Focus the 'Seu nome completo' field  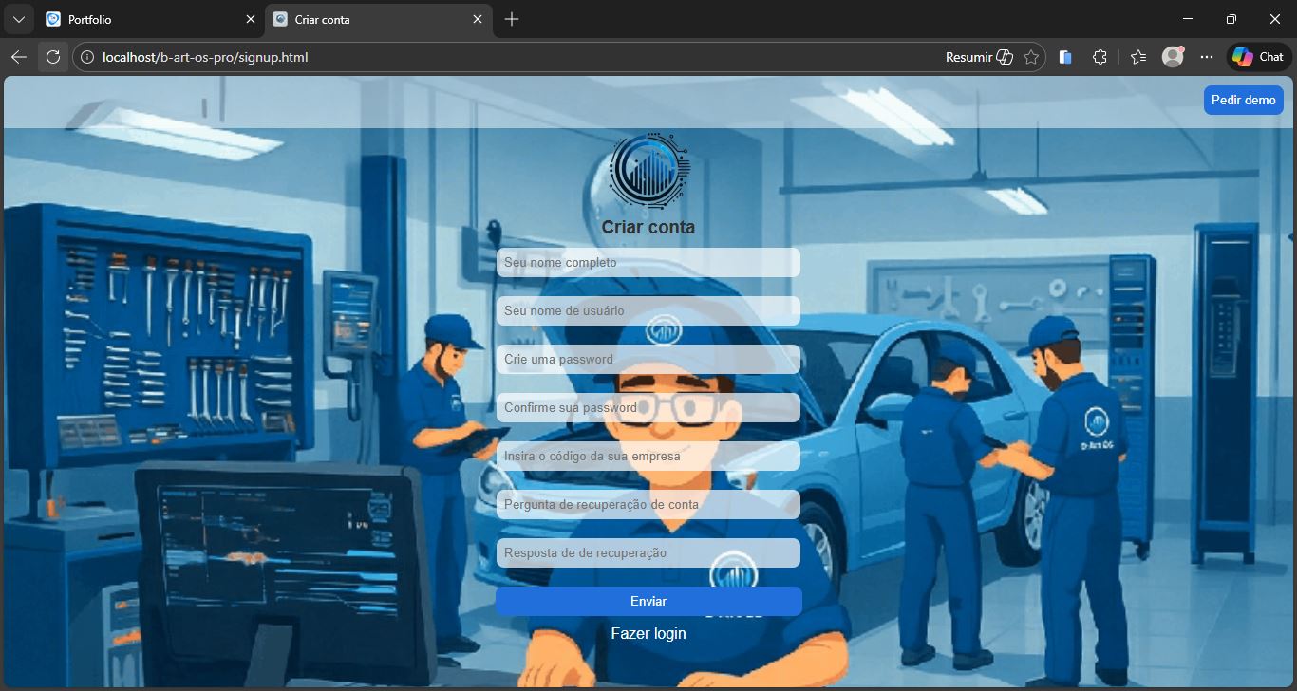click(x=648, y=262)
